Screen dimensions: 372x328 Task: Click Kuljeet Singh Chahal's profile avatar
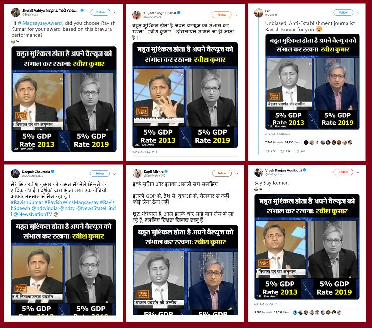[x=137, y=15]
